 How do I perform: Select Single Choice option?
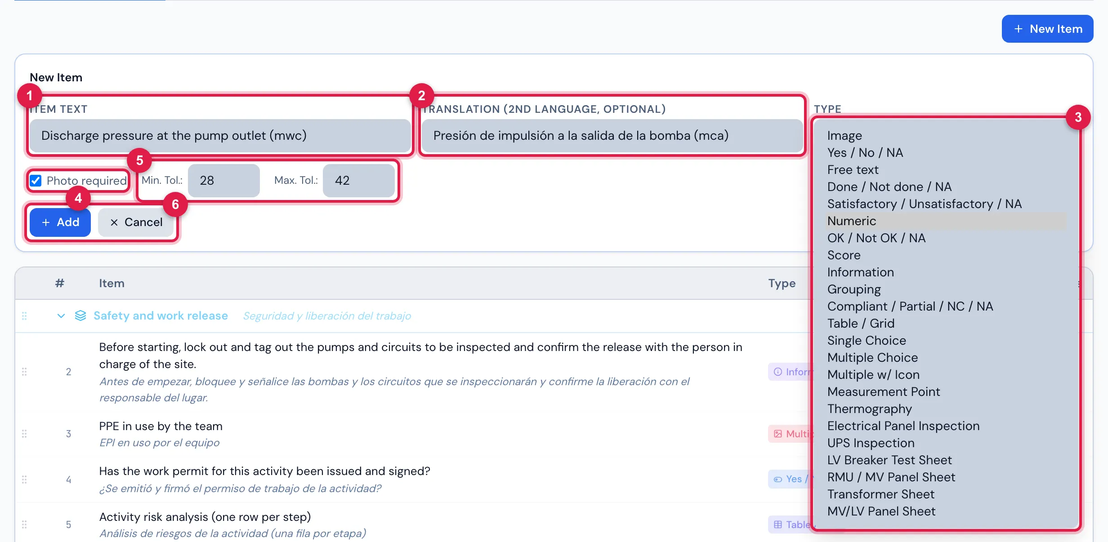pos(947,341)
